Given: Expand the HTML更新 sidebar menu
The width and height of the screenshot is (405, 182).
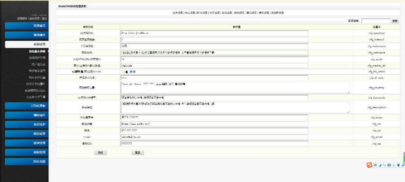Looking at the screenshot, I should point(27,106).
